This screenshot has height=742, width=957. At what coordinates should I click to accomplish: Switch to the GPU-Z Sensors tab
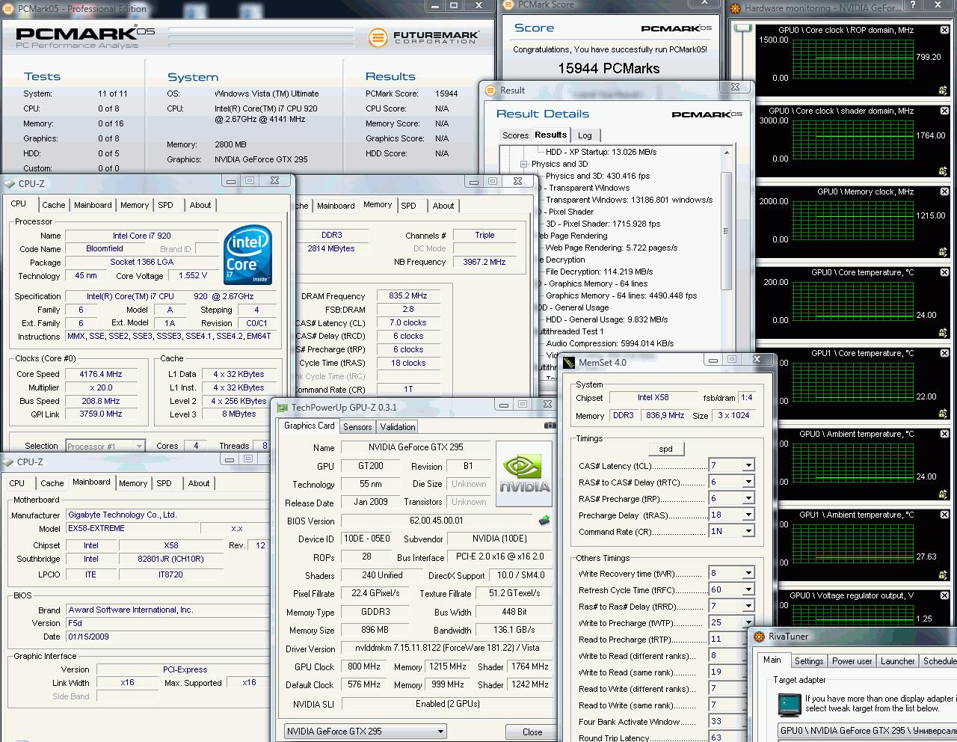[x=357, y=427]
